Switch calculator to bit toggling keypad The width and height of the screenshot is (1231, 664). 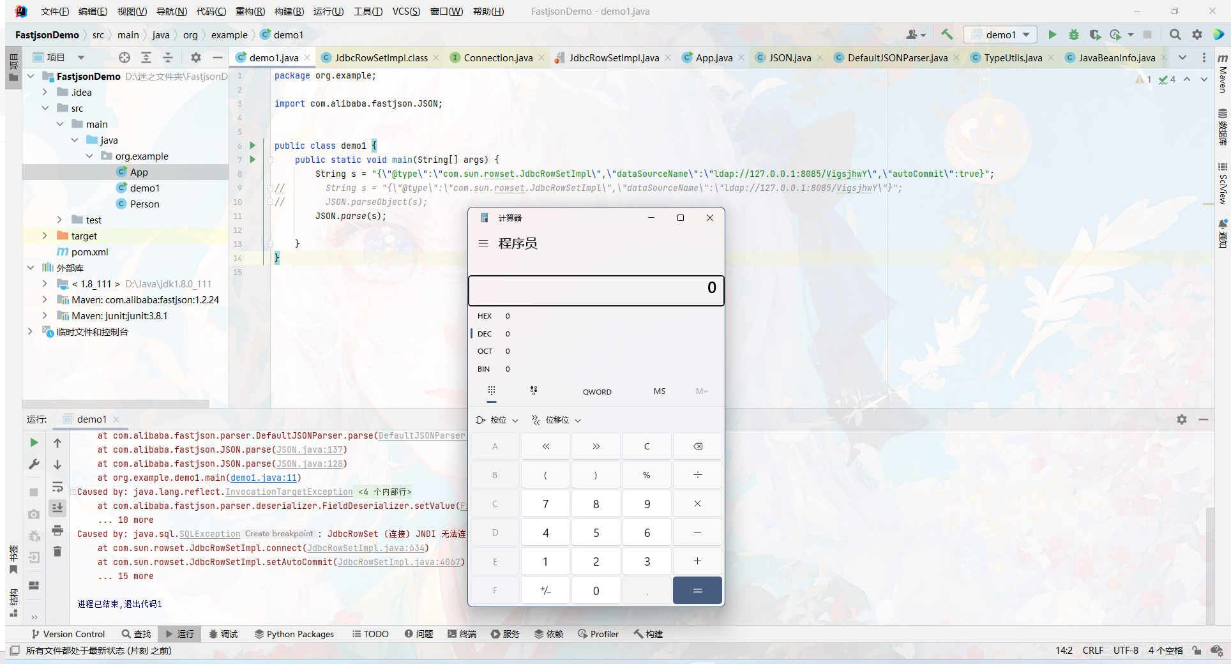[534, 391]
